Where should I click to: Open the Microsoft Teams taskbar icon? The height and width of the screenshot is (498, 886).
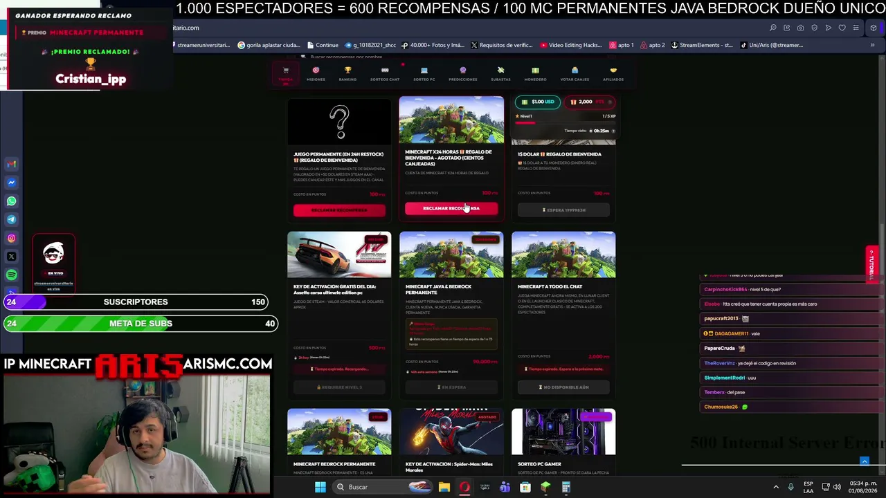(x=505, y=487)
